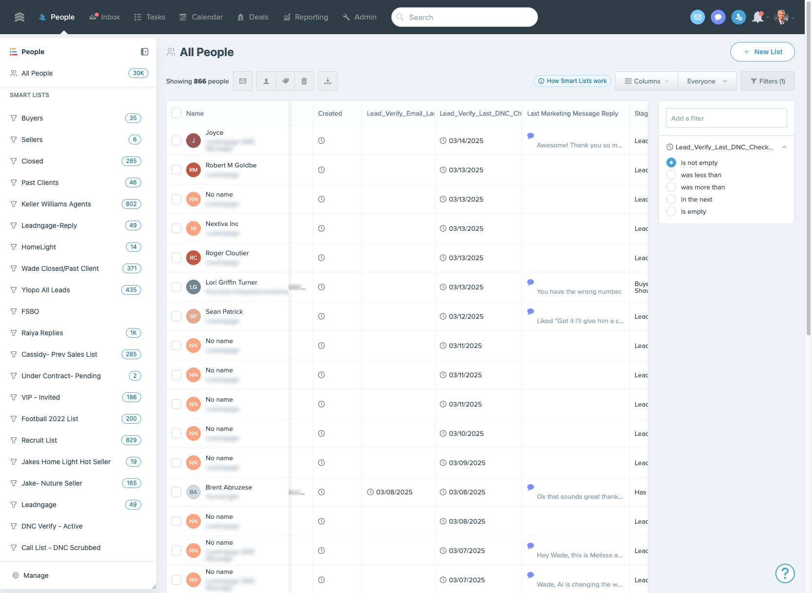812x593 pixels.
Task: Open the Reporting tab
Action: point(306,17)
